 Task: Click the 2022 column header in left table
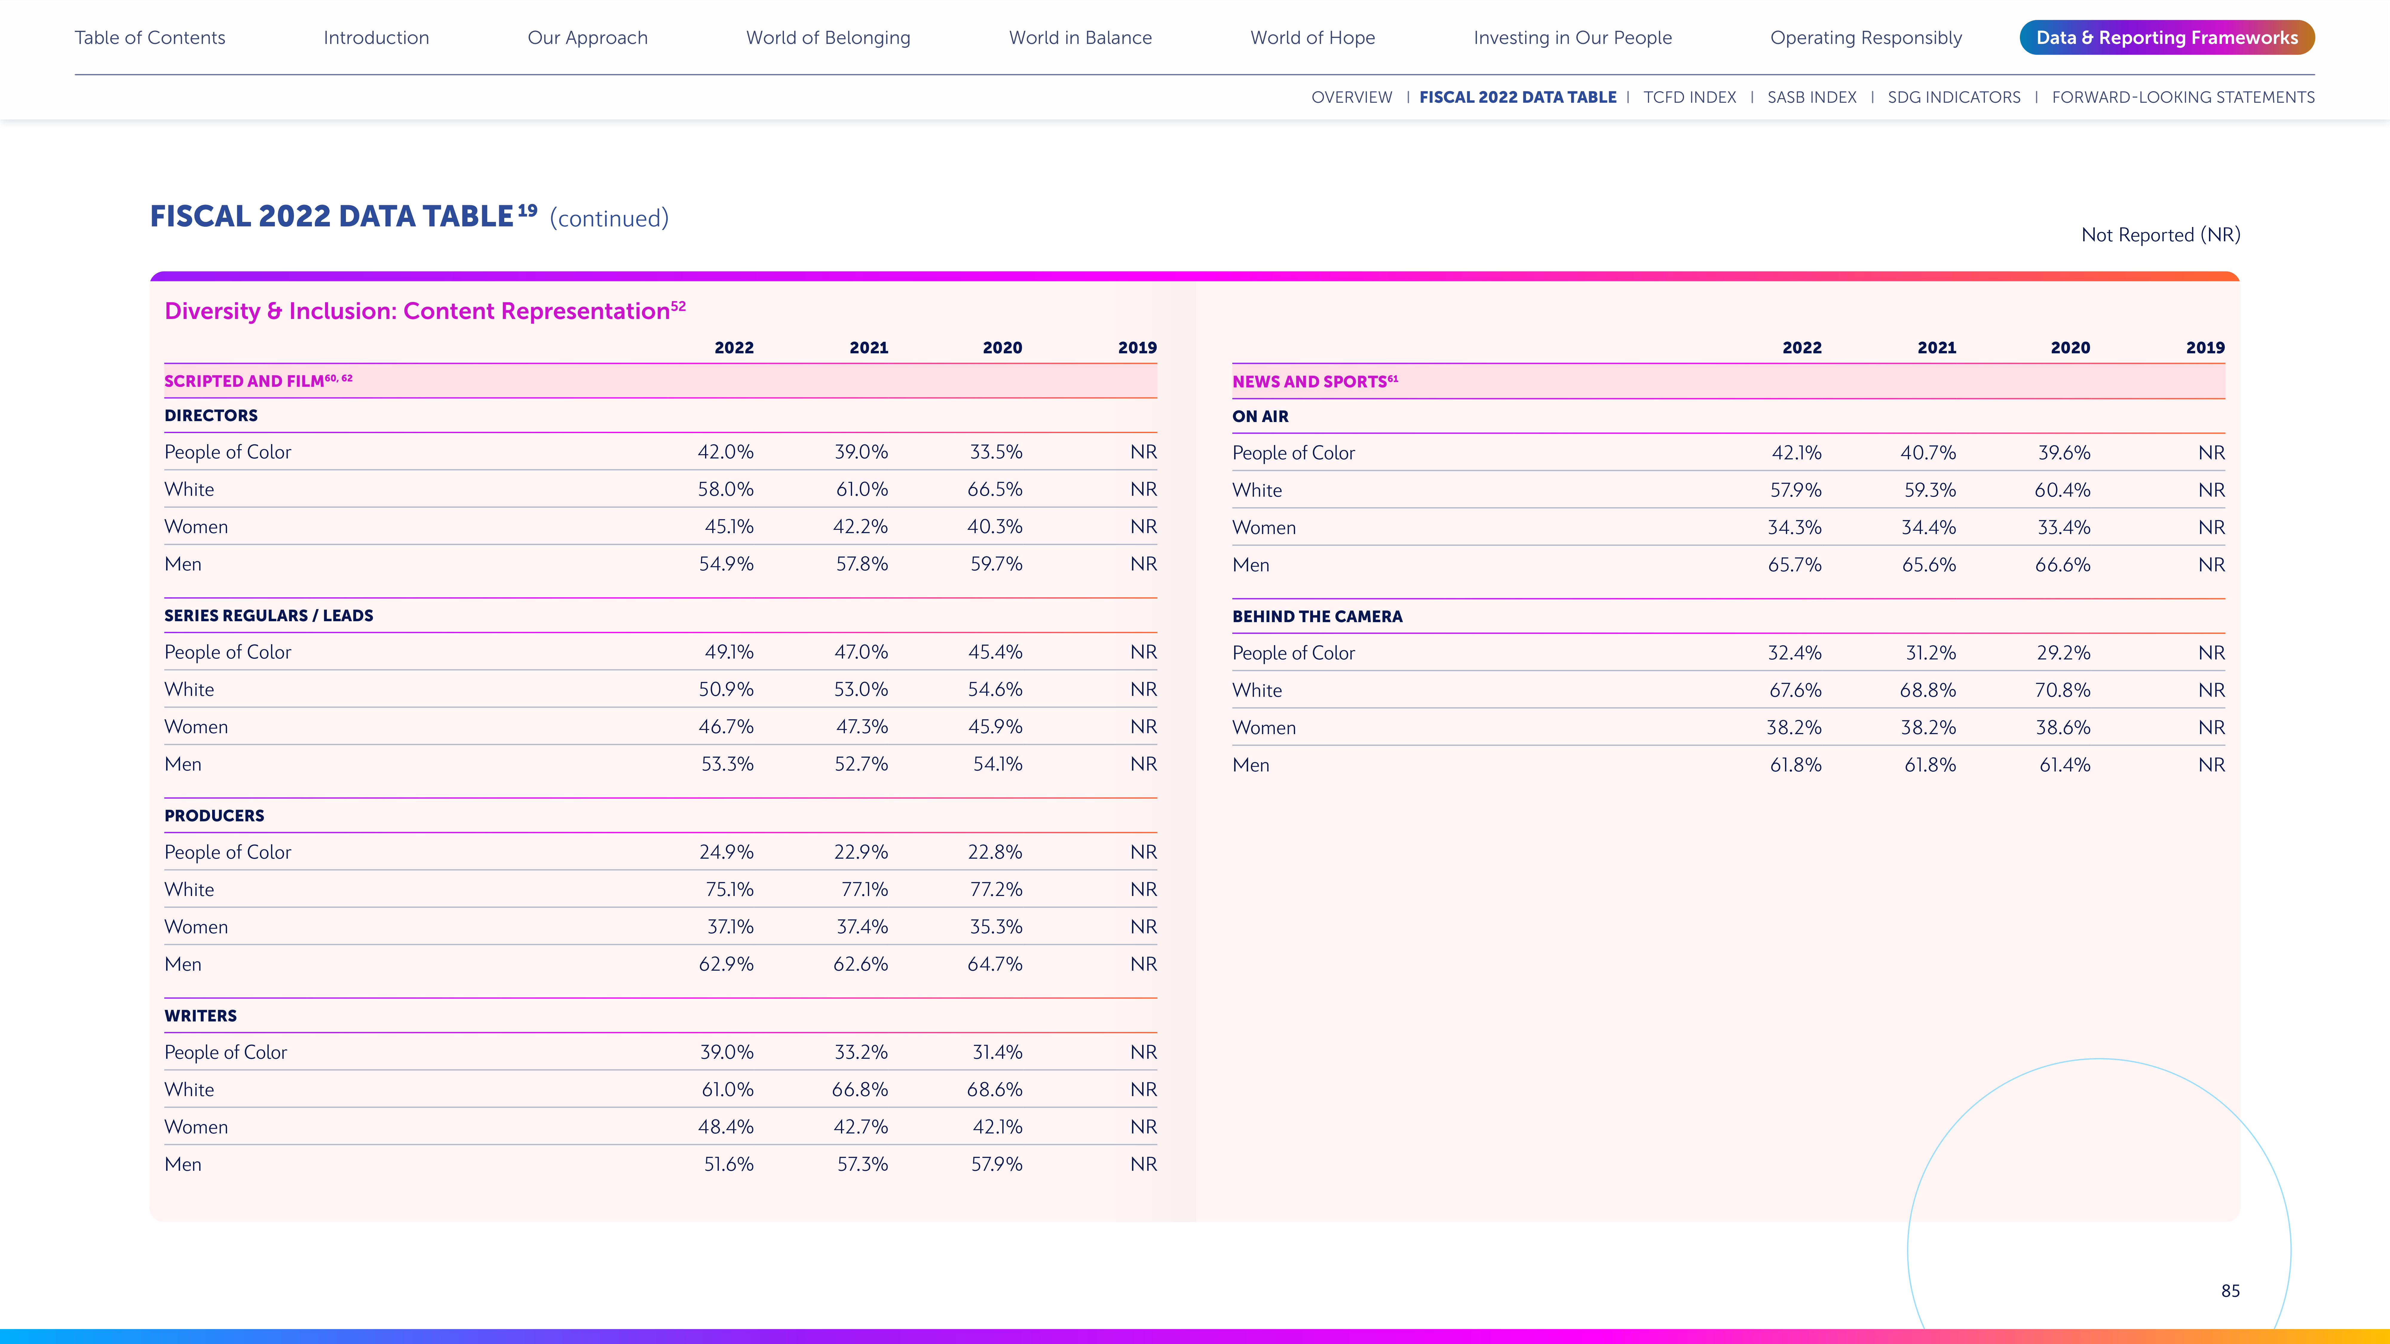(x=734, y=348)
